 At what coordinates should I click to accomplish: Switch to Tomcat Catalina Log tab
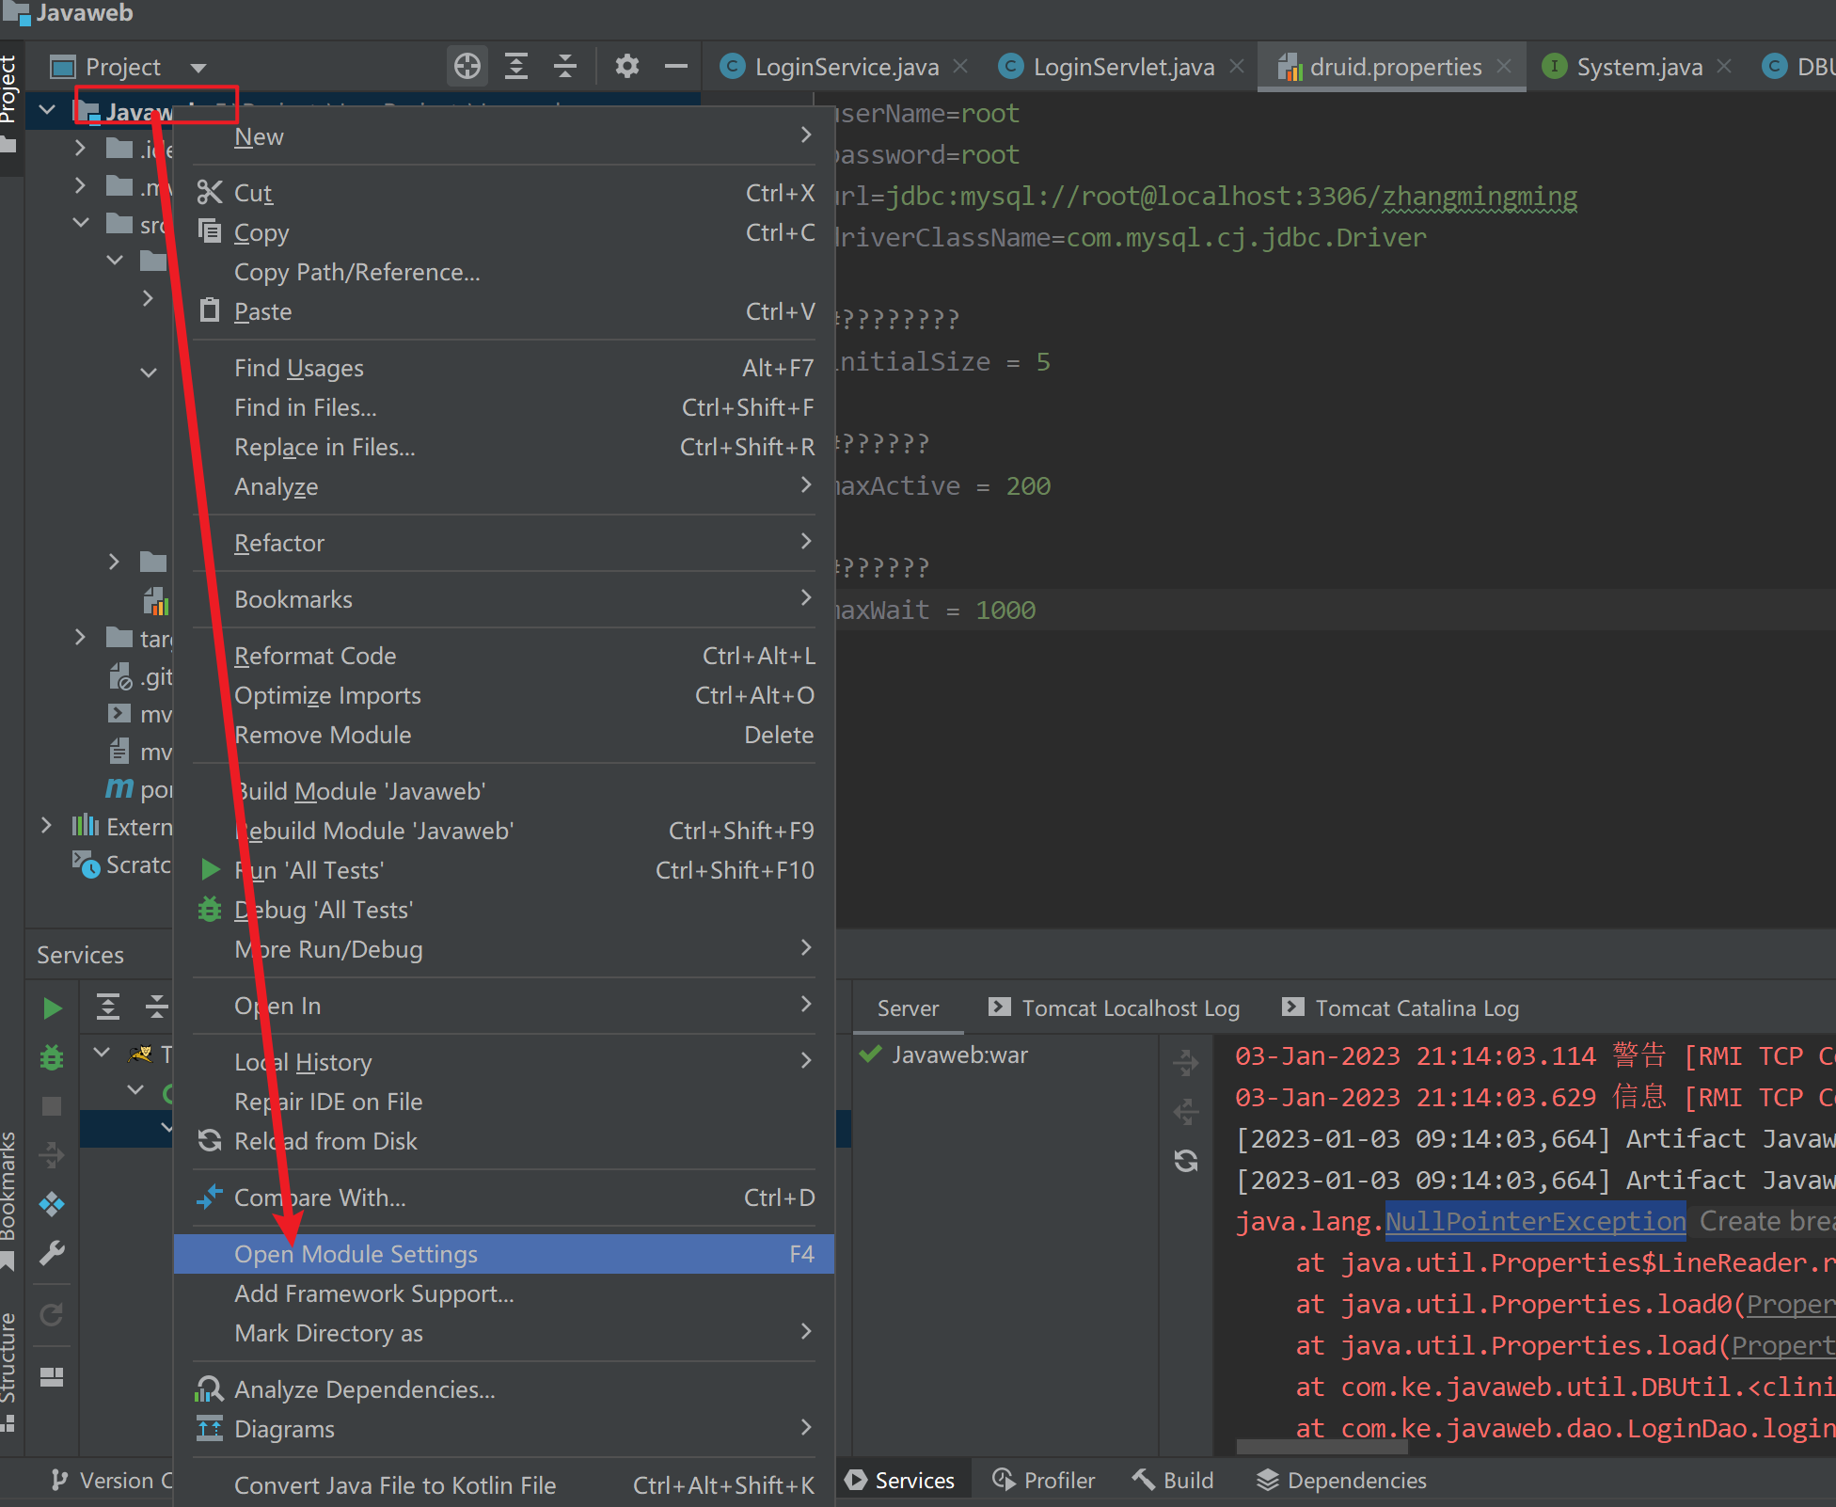pos(1416,1008)
